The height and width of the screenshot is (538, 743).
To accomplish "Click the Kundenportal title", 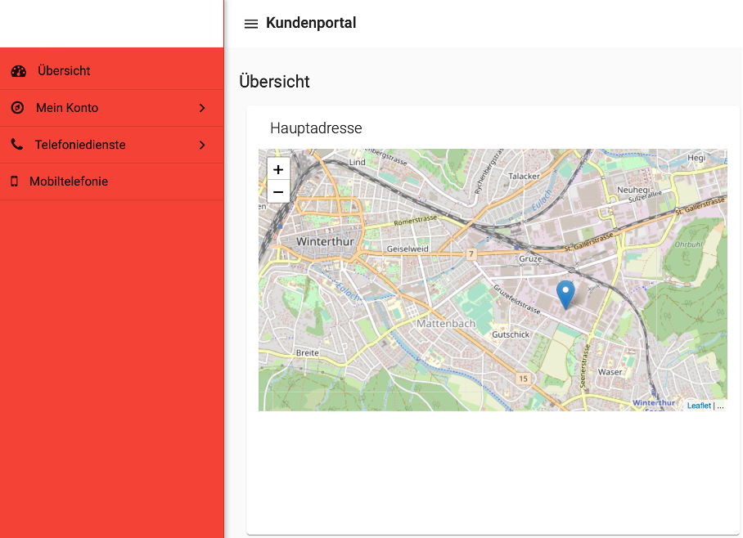I will [311, 23].
